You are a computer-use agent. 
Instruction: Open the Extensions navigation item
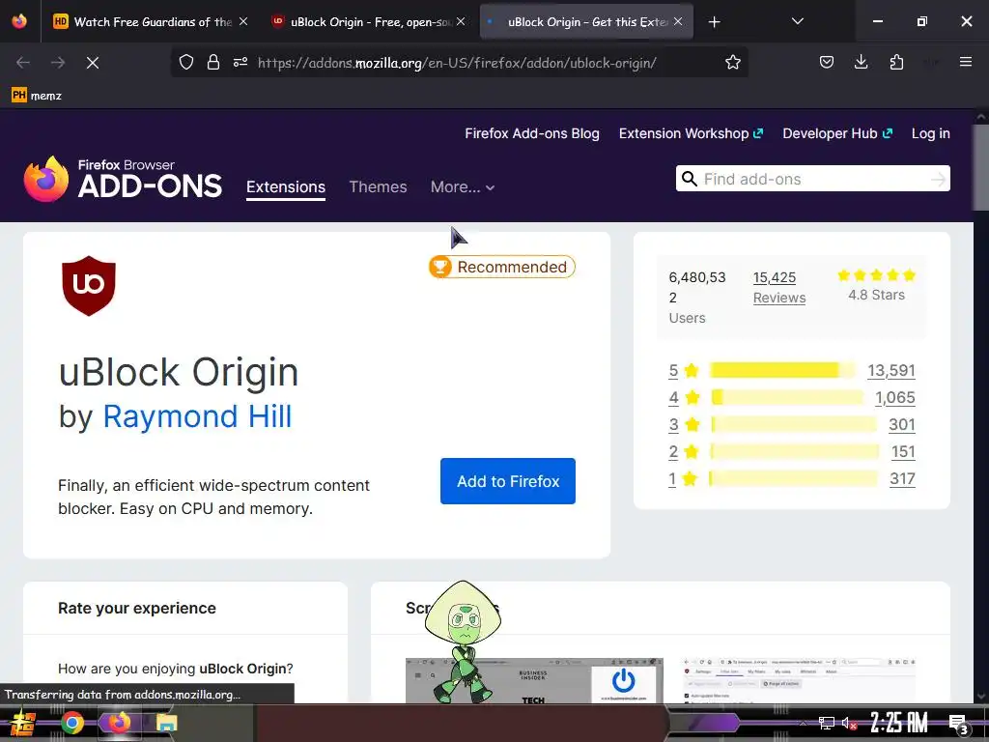click(x=286, y=187)
